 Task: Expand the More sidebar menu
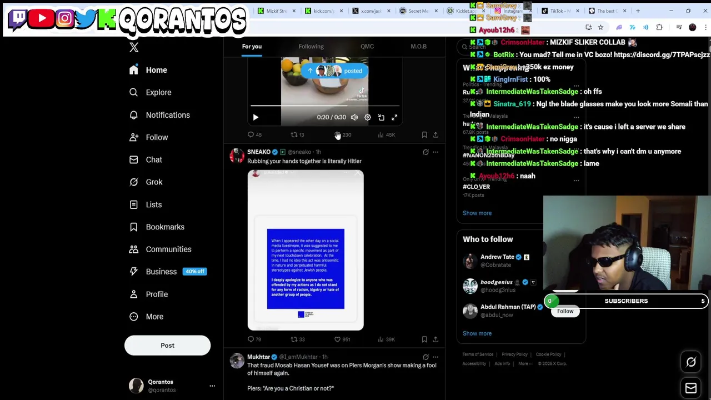147,317
